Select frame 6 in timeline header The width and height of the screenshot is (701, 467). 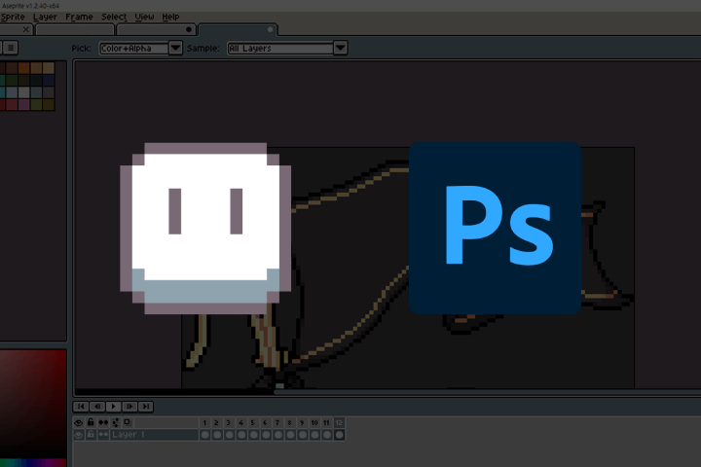266,422
